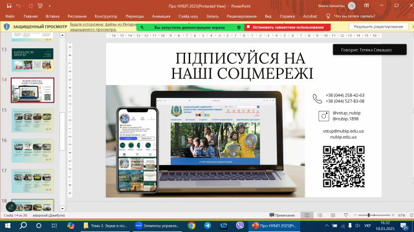Open Reading view from status bar
The width and height of the screenshot is (414, 232).
[332, 215]
